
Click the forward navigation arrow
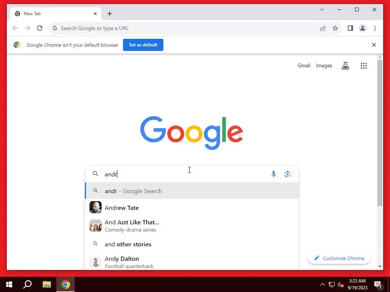point(27,28)
